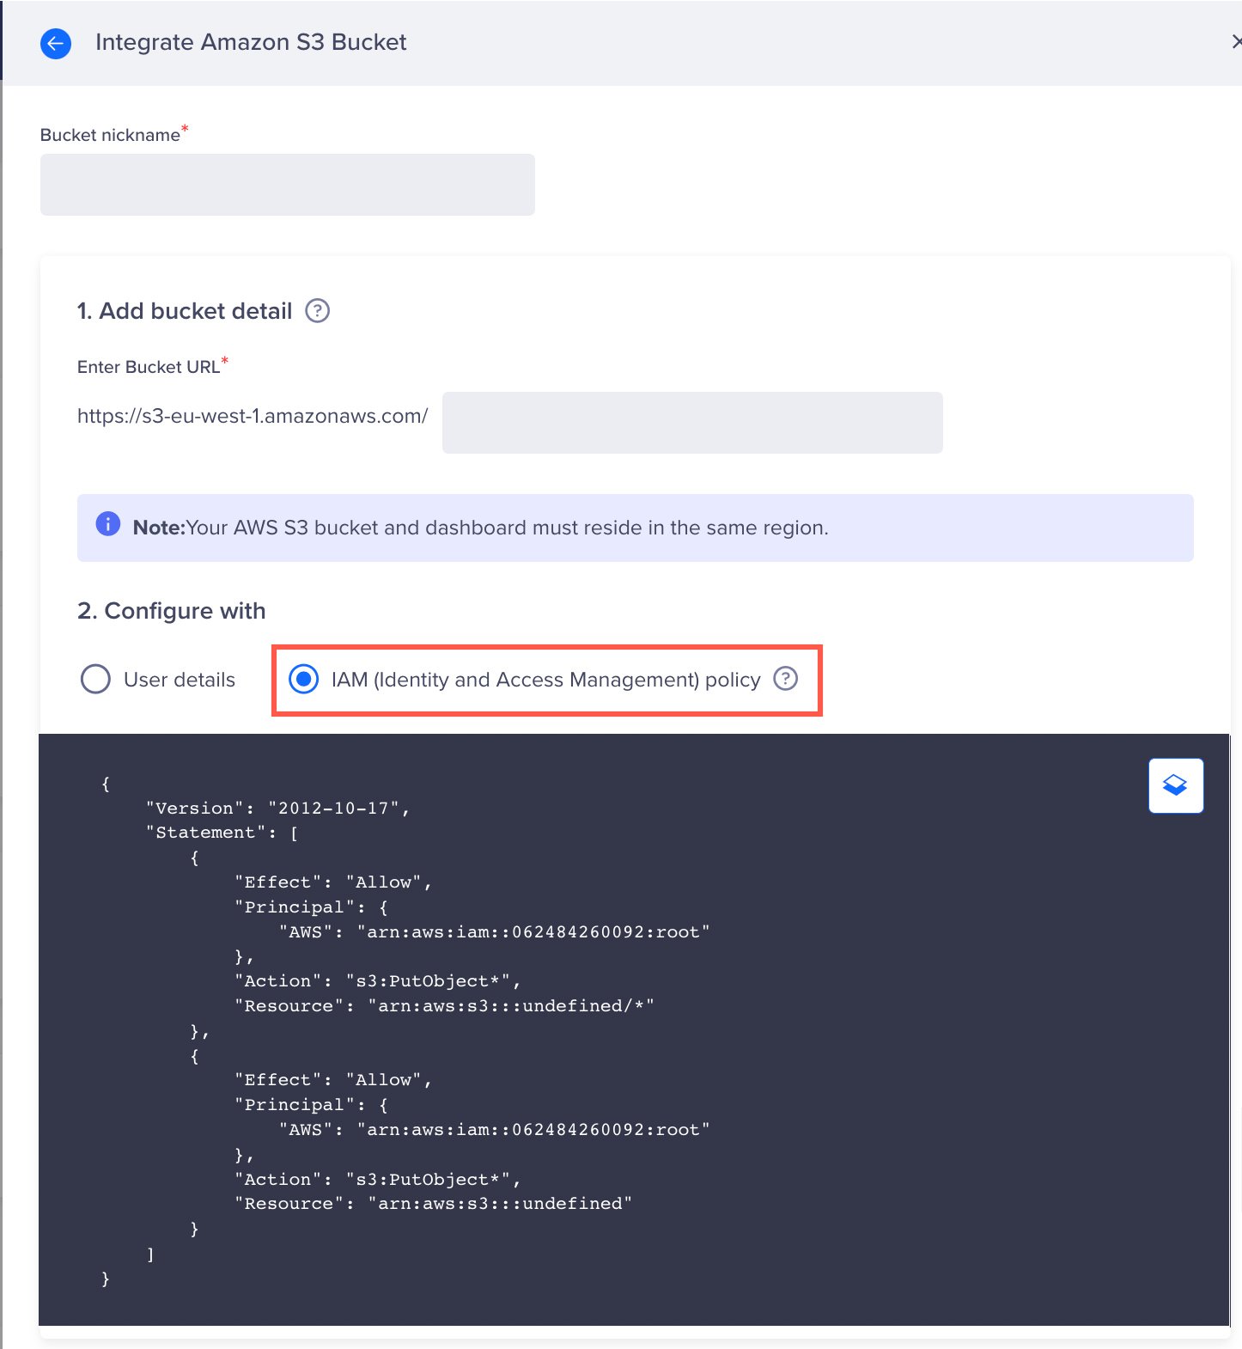Viewport: 1242px width, 1349px height.
Task: Click the s3-eu-west-1.amazonaws.com URL prefix text
Action: (x=253, y=416)
